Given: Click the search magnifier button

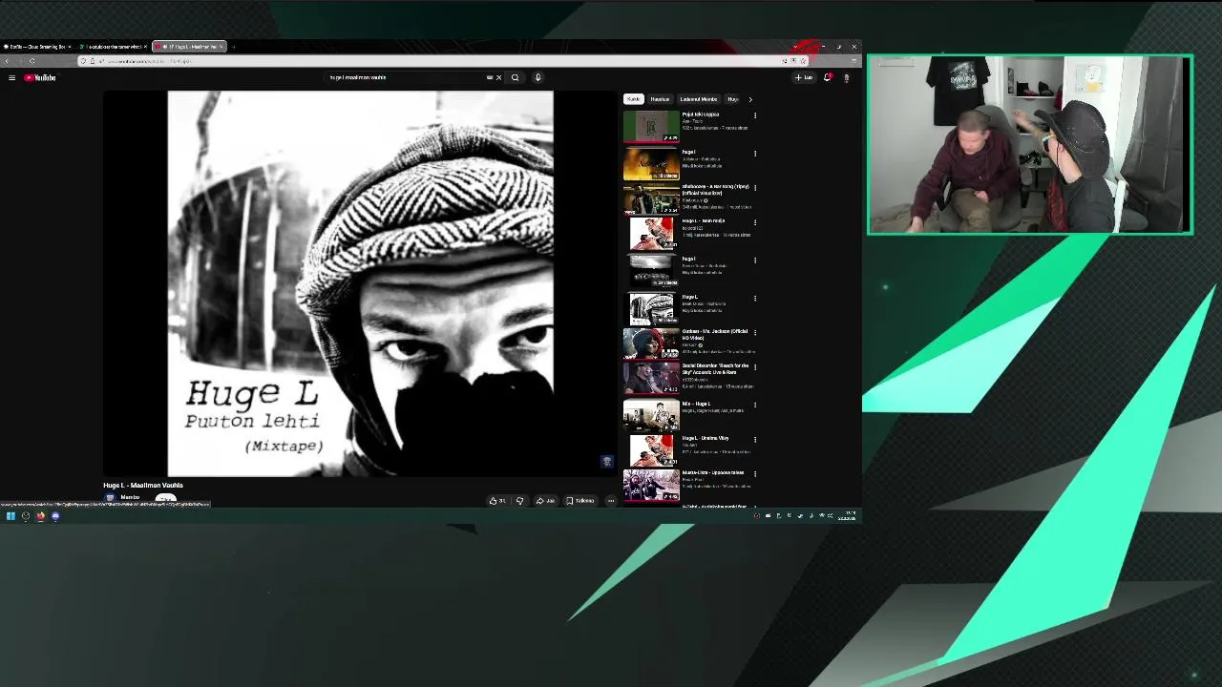Looking at the screenshot, I should tap(515, 77).
